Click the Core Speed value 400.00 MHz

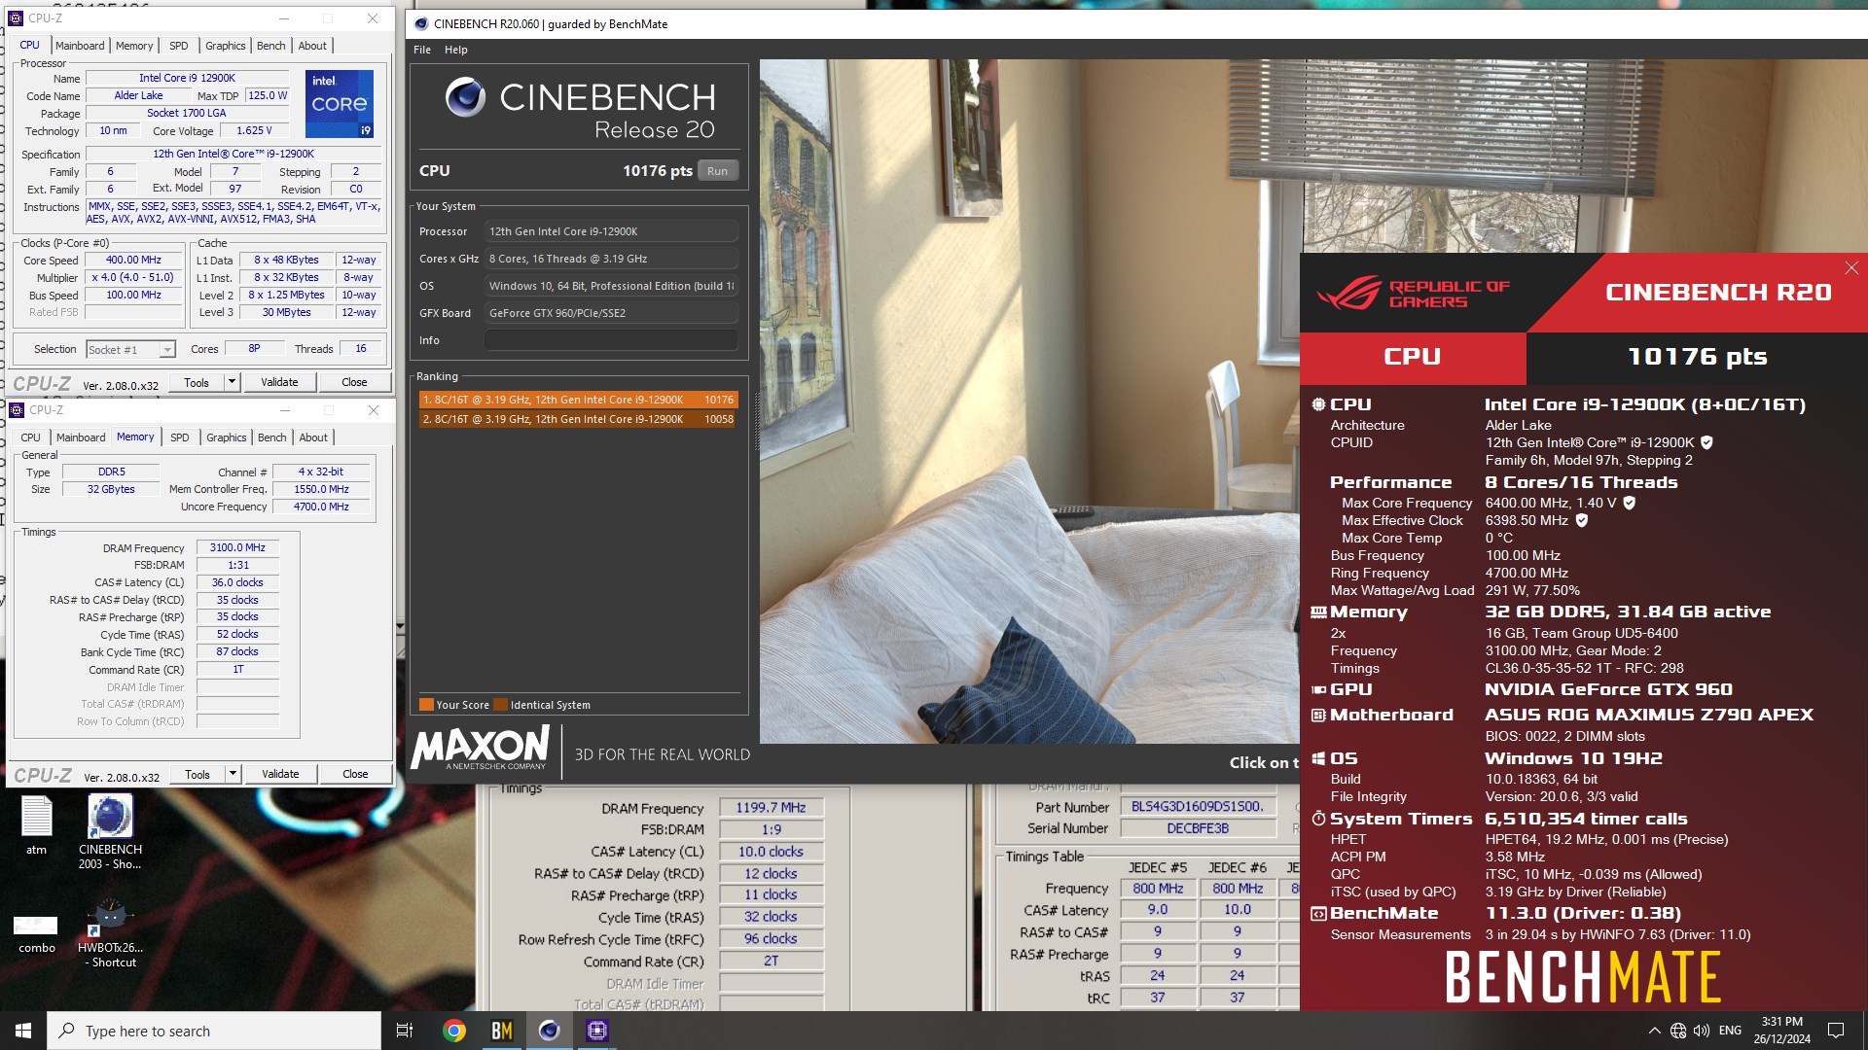(133, 260)
